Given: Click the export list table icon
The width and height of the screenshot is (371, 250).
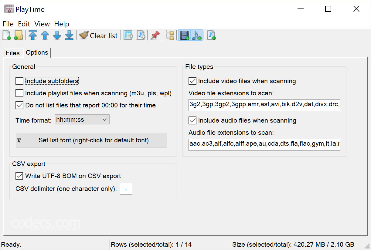Looking at the screenshot, I should point(128,35).
